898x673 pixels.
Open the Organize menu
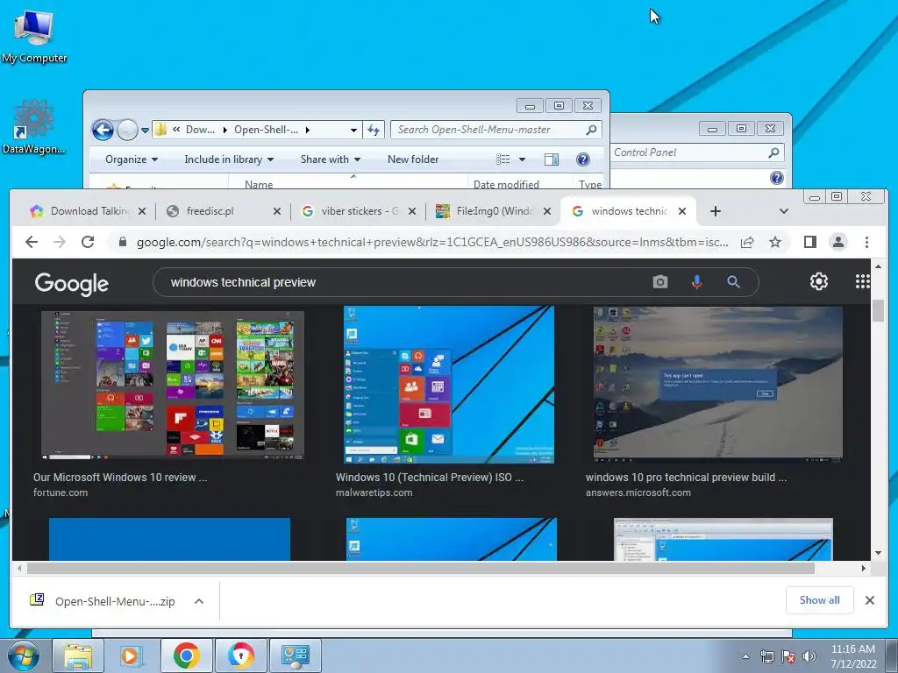pyautogui.click(x=132, y=159)
